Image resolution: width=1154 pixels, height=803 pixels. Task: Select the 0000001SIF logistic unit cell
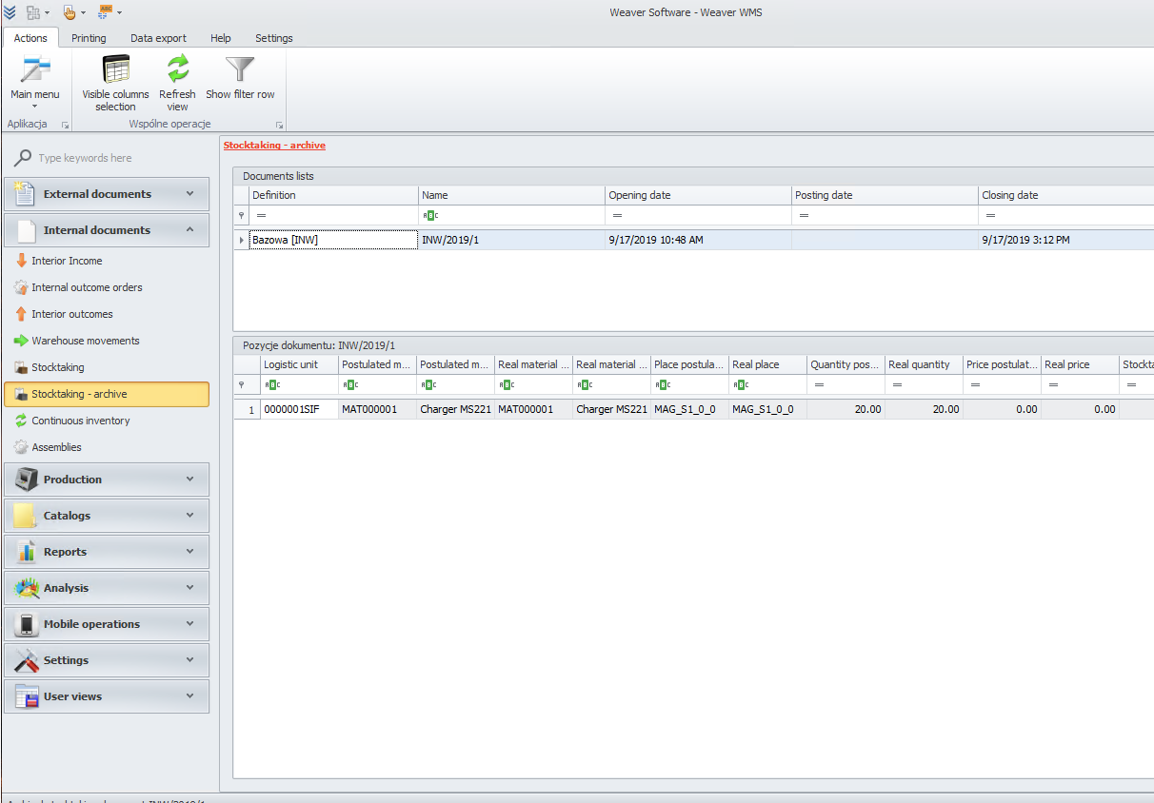point(299,409)
